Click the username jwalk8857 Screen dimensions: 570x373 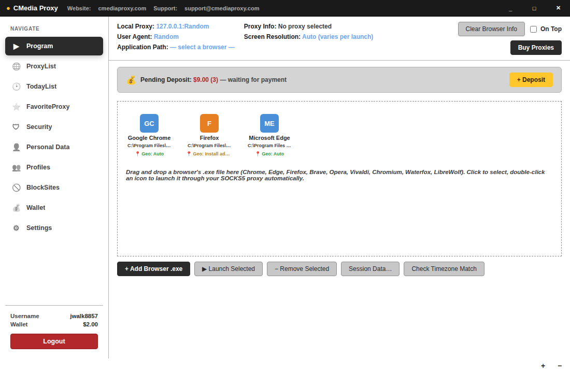tap(84, 317)
